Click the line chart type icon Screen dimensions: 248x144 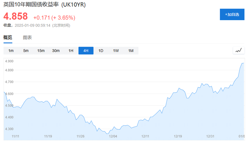(239, 51)
